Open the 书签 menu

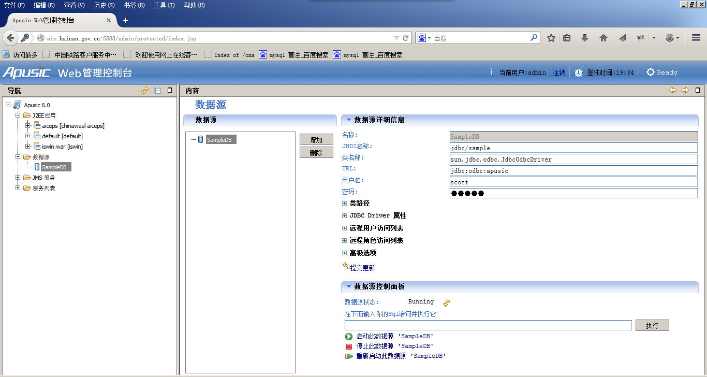pos(134,5)
